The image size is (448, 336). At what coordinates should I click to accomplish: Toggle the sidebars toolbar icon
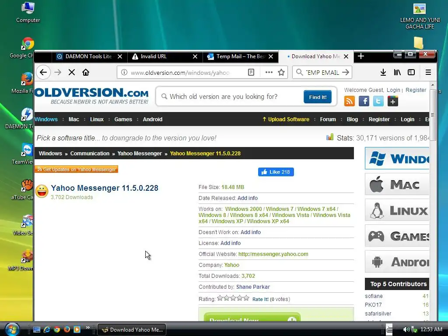tap(411, 72)
